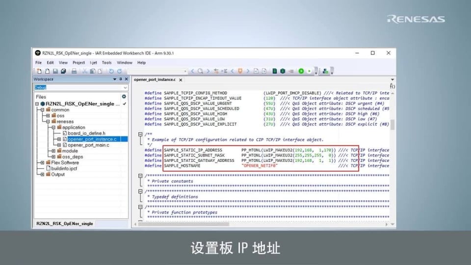Pin the Workspace panel with pushpin icon
Screen dimensions: 471x265
coord(121,79)
